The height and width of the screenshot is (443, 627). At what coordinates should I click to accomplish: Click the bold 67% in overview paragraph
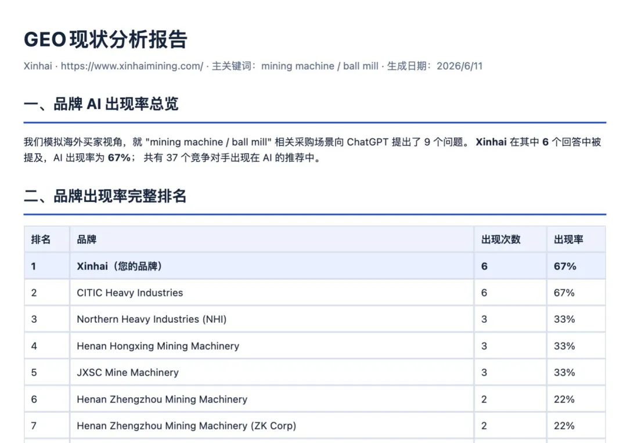(119, 158)
